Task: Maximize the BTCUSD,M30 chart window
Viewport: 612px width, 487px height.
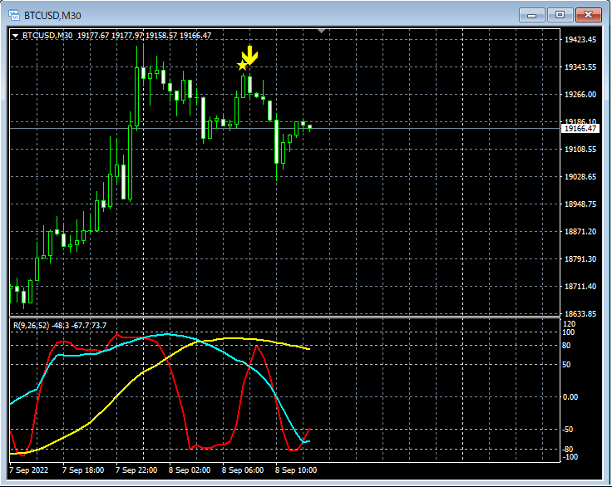Action: tap(560, 15)
